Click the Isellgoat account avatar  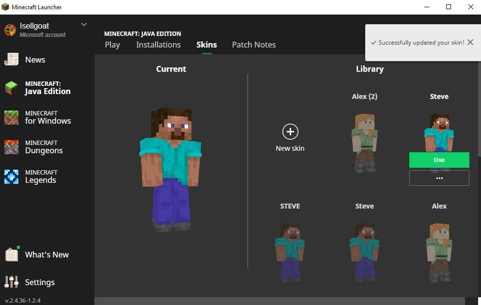[10, 30]
